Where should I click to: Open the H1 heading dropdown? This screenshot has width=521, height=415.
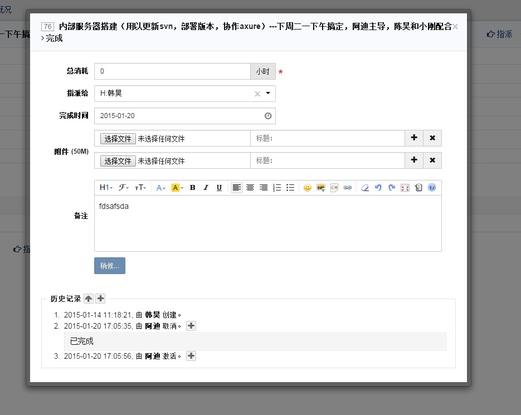pyautogui.click(x=106, y=188)
